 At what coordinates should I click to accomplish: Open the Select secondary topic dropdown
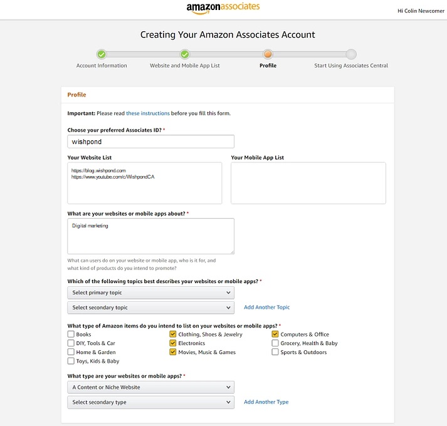point(151,308)
